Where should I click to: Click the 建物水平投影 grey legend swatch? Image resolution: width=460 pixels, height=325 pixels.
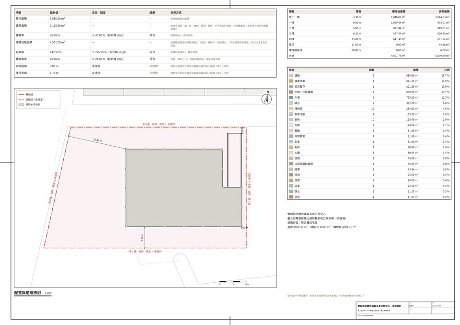pos(21,104)
